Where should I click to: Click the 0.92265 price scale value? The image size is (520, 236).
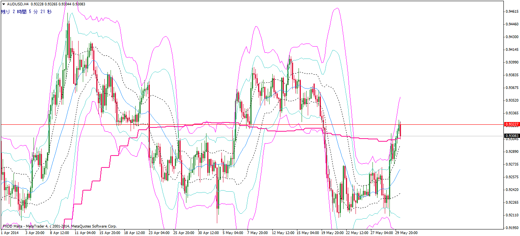click(512, 203)
